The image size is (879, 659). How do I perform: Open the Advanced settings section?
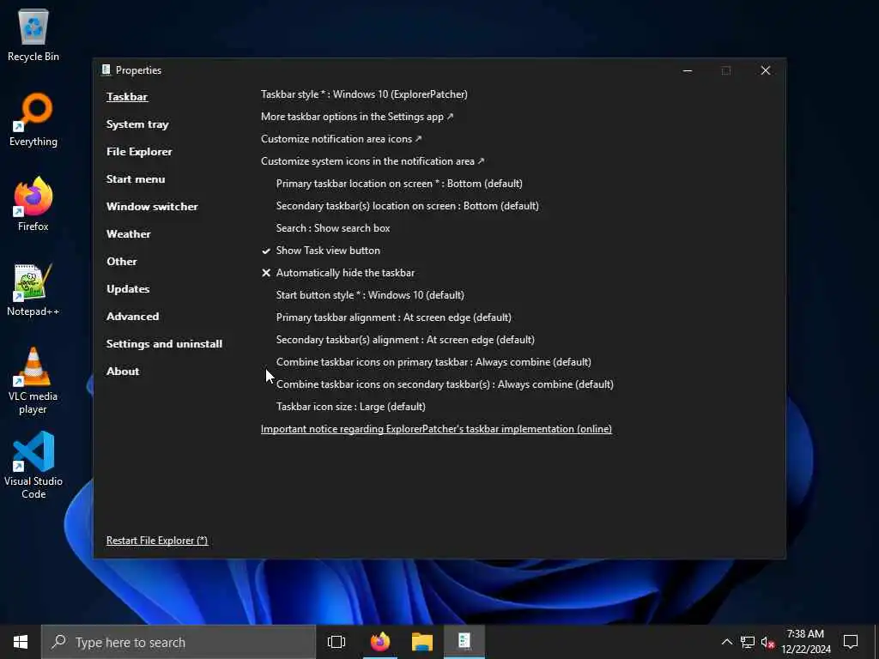click(132, 317)
